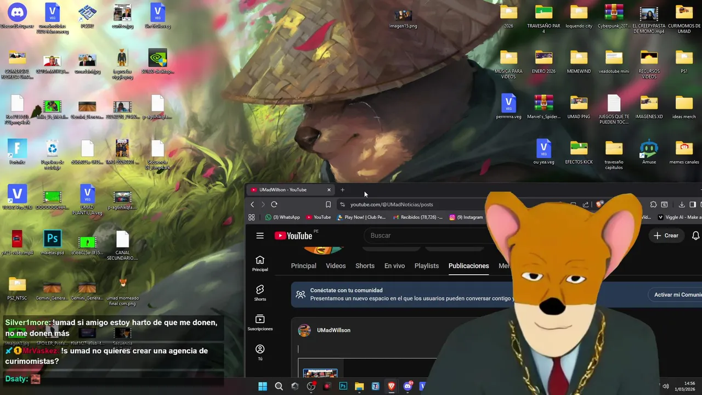This screenshot has height=395, width=702.
Task: Open File Explorer from the taskbar
Action: coord(359,386)
